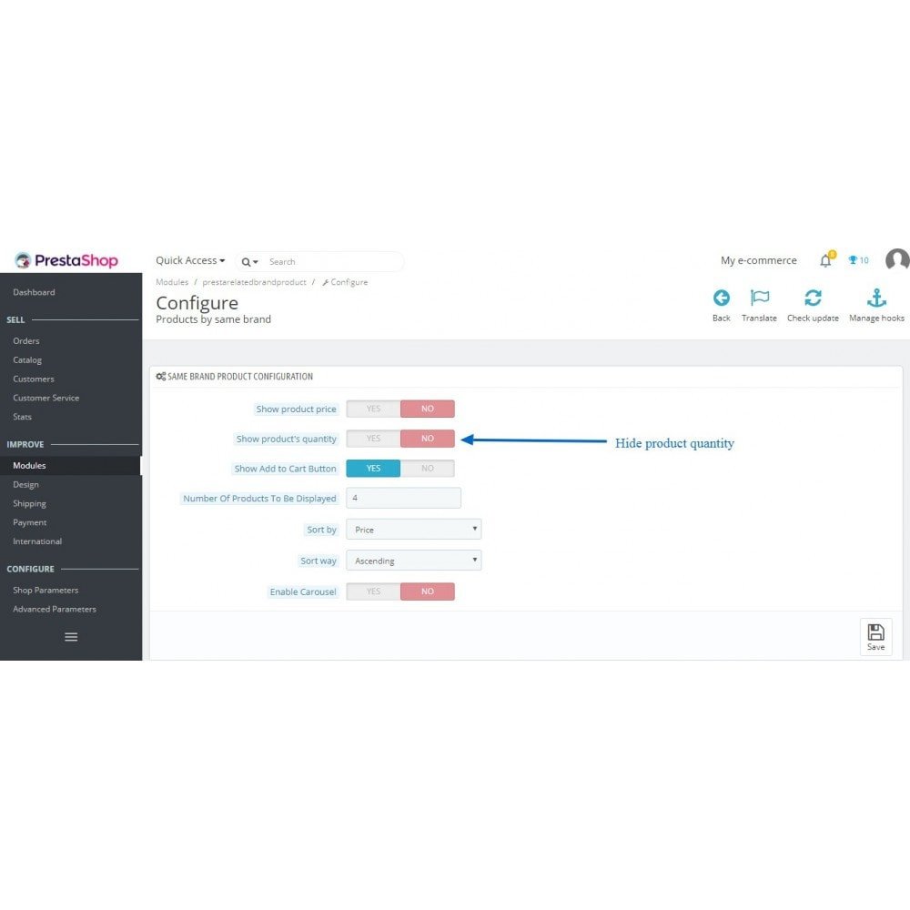Click Number Of Products To Be Displayed label
Screen dimensions: 910x910
click(259, 499)
